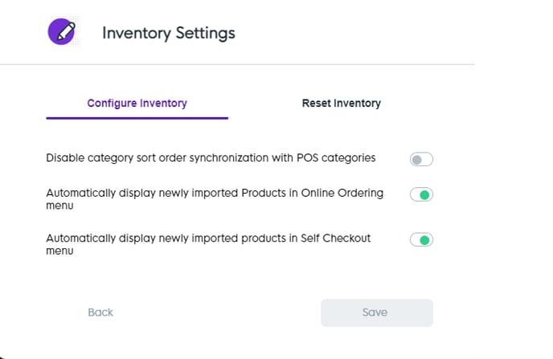Open the Reset Inventory tab
553x359 pixels.
click(341, 103)
